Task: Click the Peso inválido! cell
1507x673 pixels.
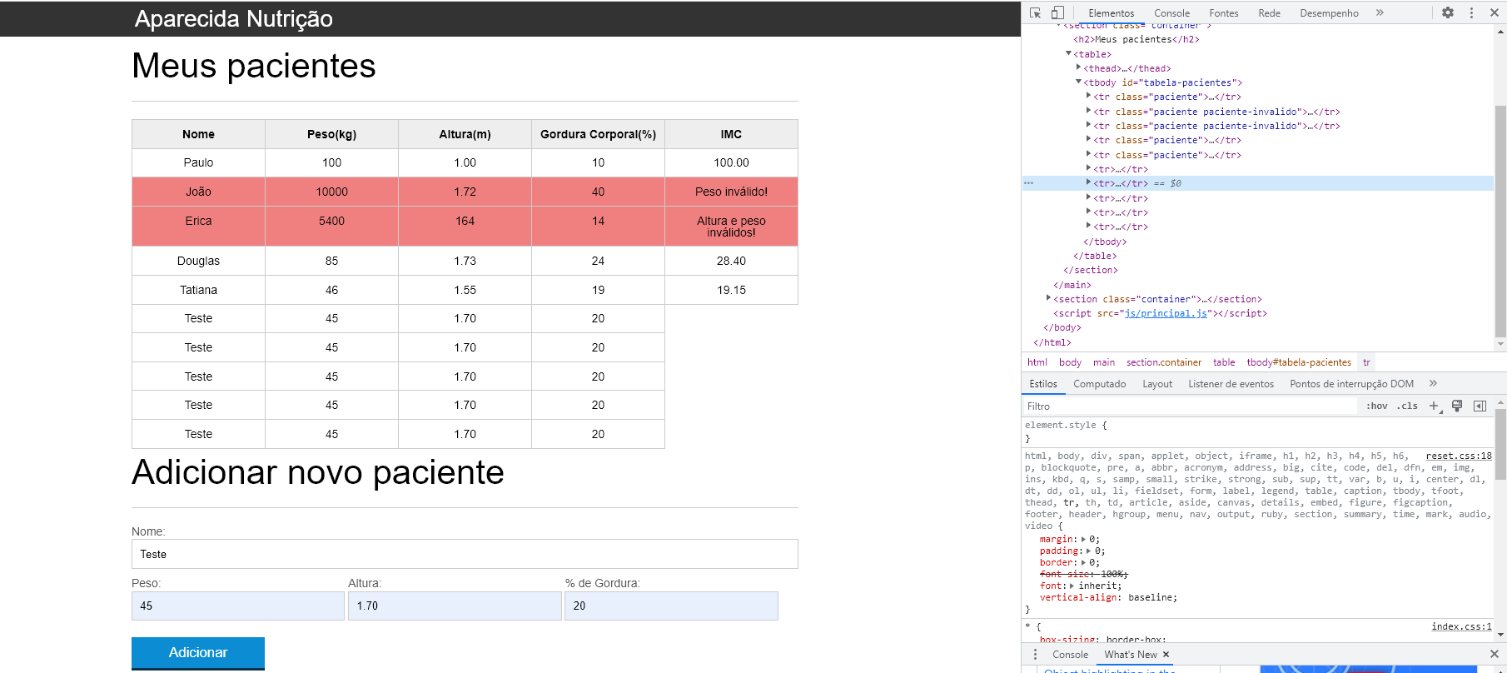Action: tap(731, 192)
